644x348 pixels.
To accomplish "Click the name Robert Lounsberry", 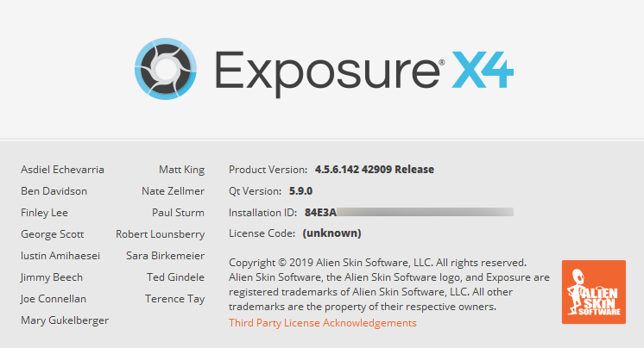I will [x=161, y=234].
